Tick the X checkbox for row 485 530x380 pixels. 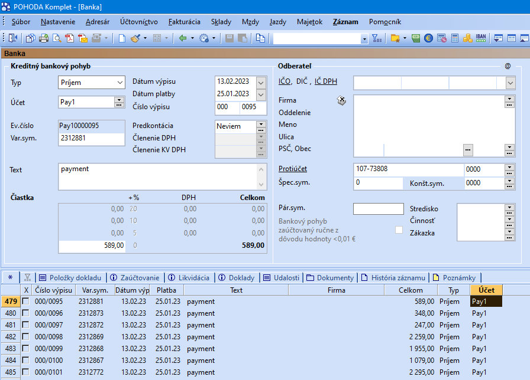pyautogui.click(x=25, y=372)
